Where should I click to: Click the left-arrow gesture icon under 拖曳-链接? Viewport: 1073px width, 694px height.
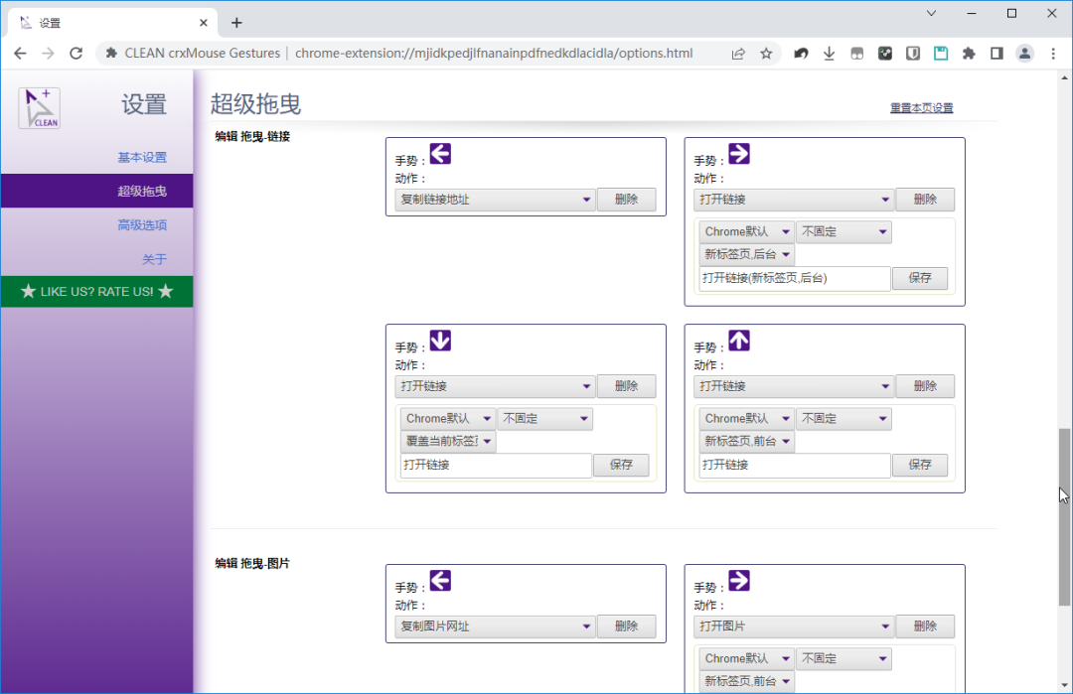pos(440,154)
